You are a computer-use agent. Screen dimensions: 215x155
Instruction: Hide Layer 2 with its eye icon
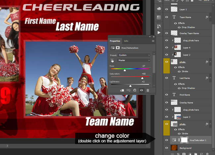(x=167, y=55)
